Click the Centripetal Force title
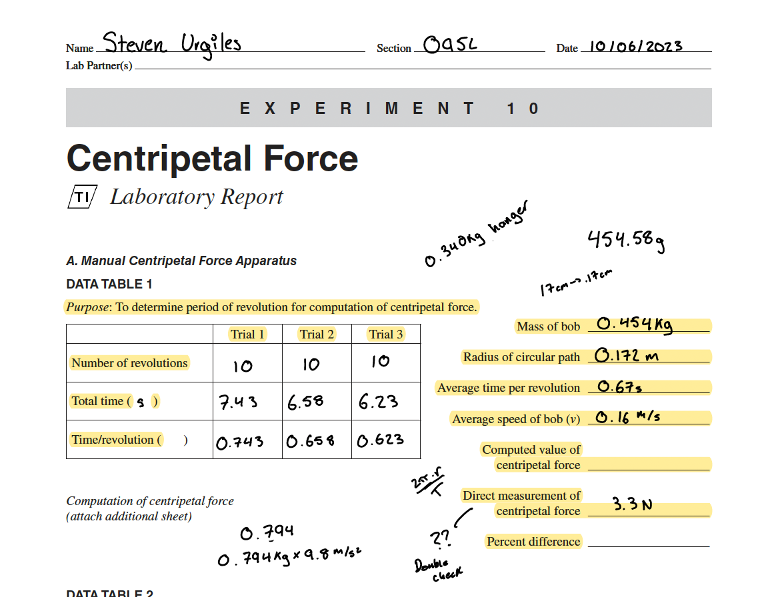Image resolution: width=776 pixels, height=597 pixels. coord(211,159)
